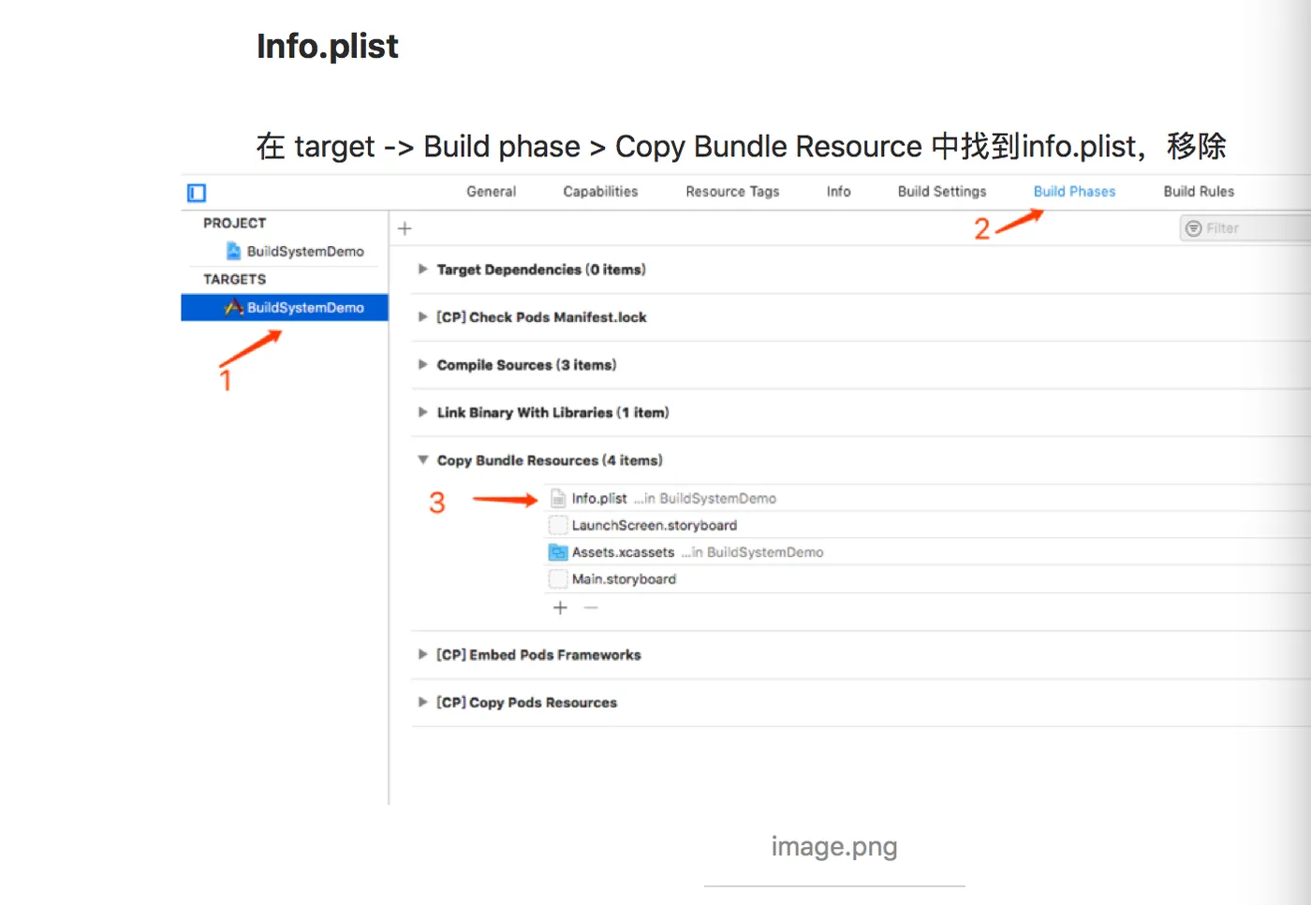Switch to the Build Settings tab

pos(942,191)
